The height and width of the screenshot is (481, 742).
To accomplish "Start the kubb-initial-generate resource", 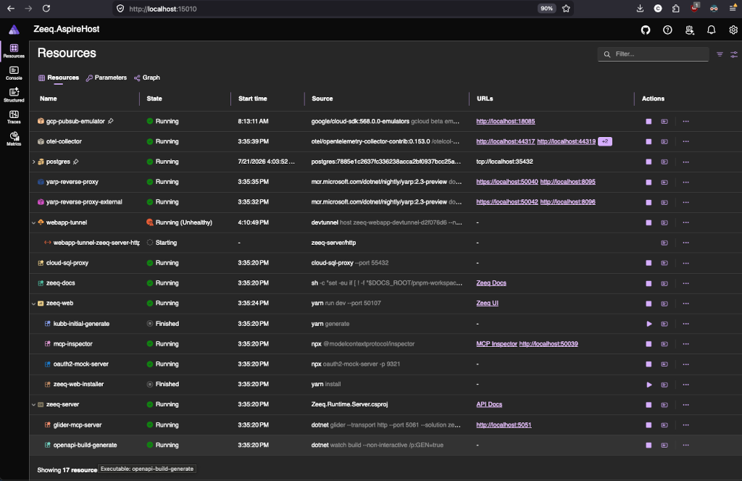I will click(649, 324).
